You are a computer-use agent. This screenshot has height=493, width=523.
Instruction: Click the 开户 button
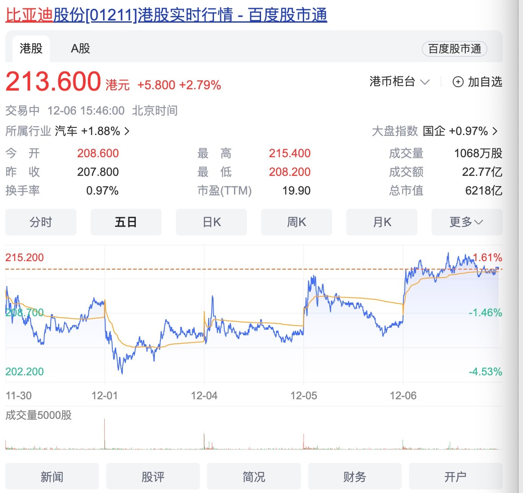(x=456, y=476)
